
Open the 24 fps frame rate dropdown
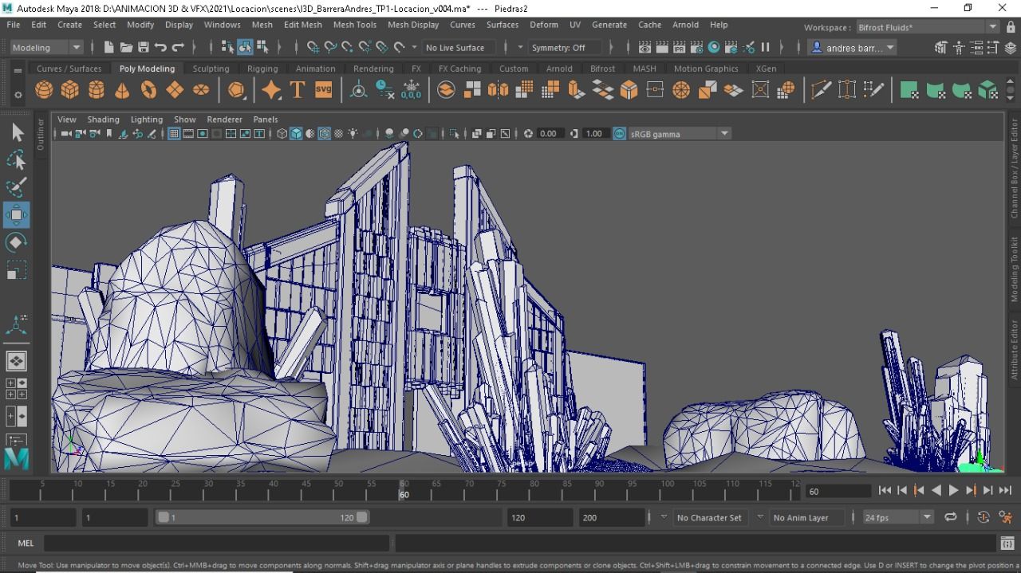(x=897, y=517)
